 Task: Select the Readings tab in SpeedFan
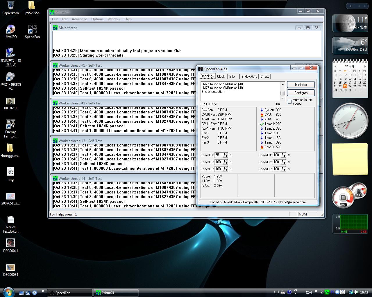207,76
